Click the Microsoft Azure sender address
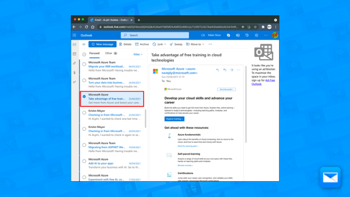350x197 pixels. pyautogui.click(x=180, y=71)
